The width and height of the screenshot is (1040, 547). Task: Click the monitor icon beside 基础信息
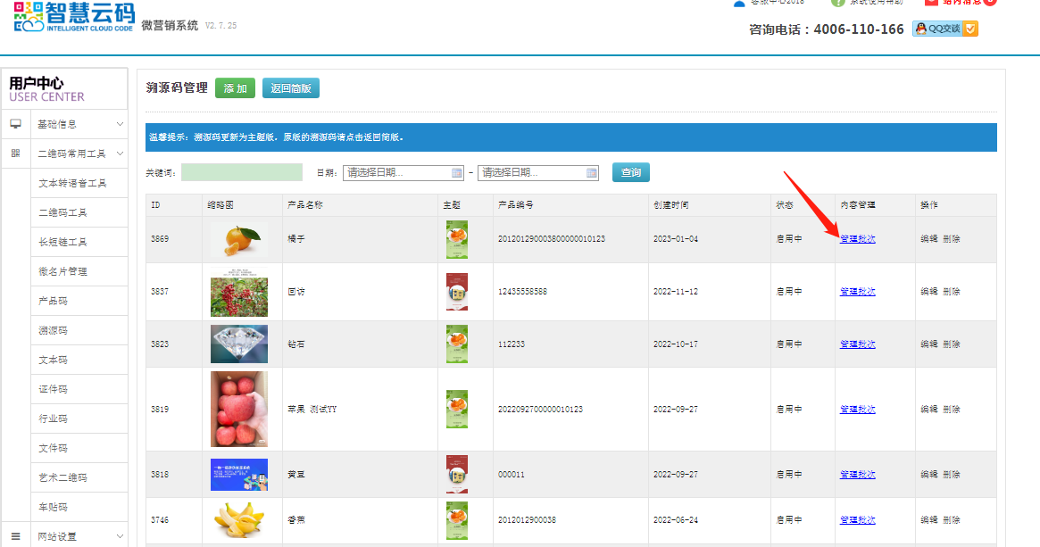pyautogui.click(x=15, y=124)
